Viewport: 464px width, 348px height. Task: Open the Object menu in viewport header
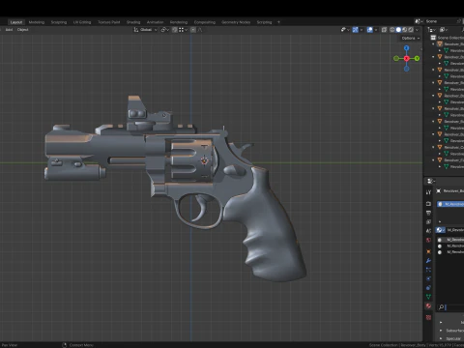(22, 30)
